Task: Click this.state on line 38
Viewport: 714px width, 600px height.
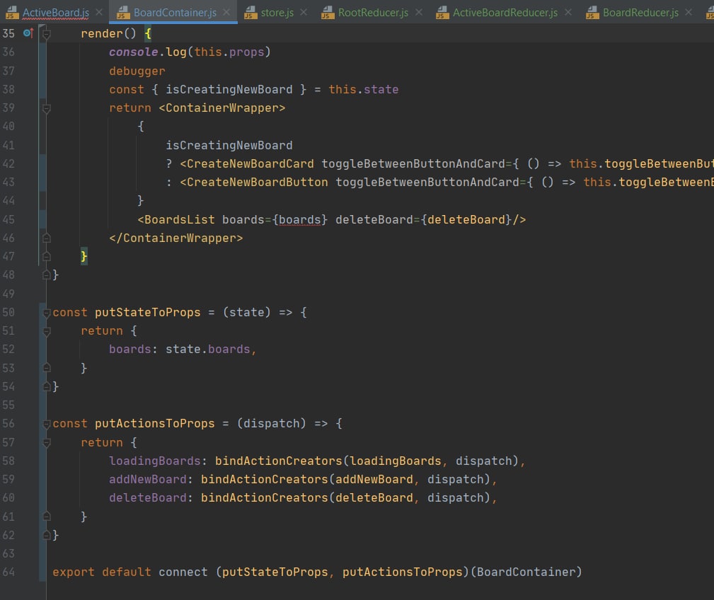Action: 364,90
